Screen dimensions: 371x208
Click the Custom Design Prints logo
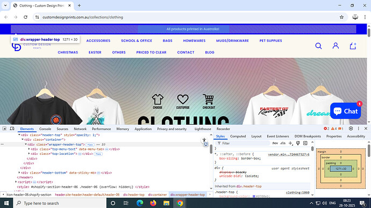[31, 46]
